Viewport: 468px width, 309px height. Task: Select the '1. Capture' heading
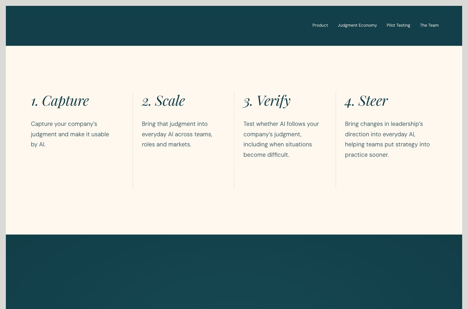[60, 101]
